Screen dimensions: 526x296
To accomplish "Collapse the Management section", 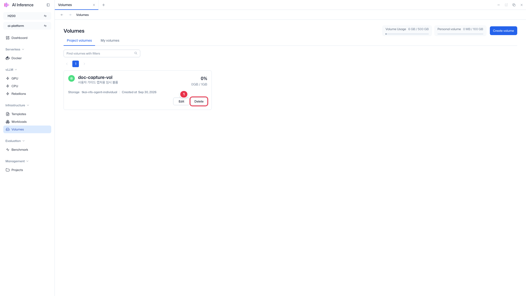I will [17, 161].
